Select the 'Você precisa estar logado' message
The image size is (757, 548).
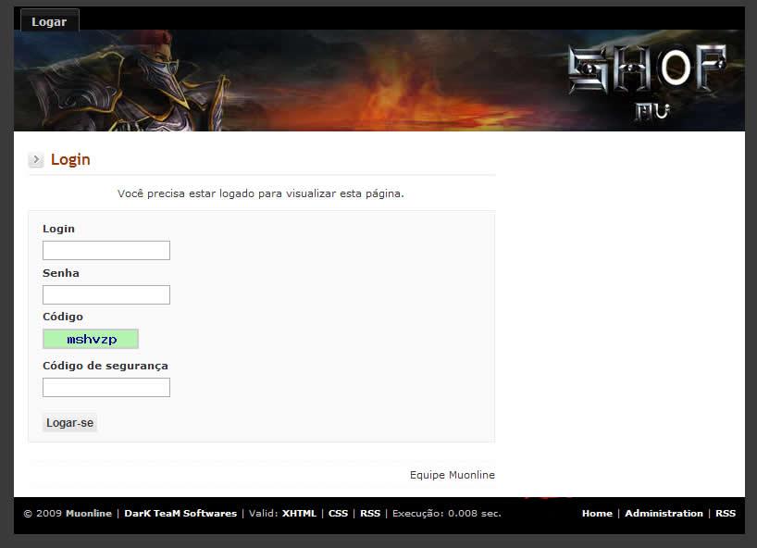[x=261, y=193]
